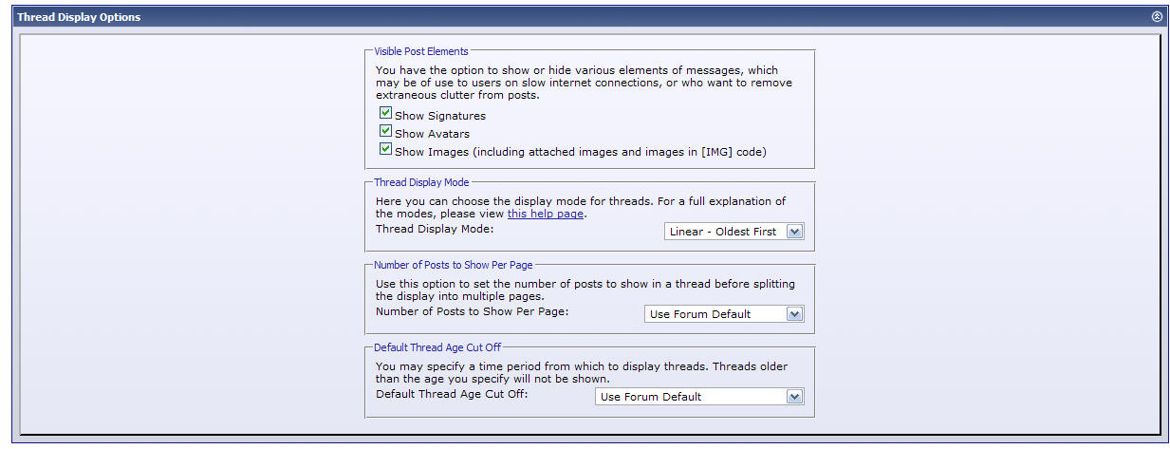Collapse the Thread Display Options panel
This screenshot has height=449, width=1170.
tap(1156, 17)
